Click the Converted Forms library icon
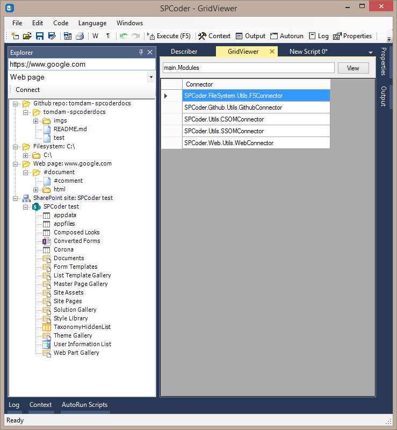The image size is (397, 430). pos(47,241)
